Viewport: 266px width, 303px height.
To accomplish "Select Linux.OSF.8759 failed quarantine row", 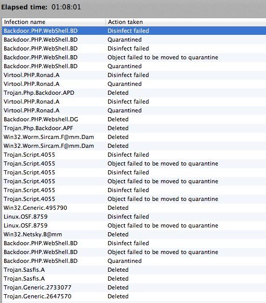I will tap(134, 225).
